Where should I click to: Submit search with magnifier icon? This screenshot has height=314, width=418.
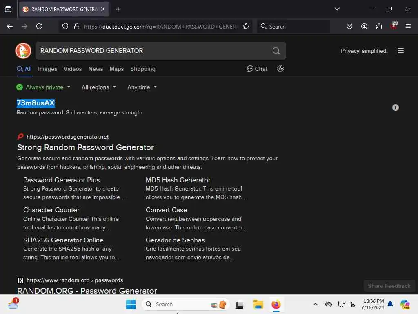point(276,51)
